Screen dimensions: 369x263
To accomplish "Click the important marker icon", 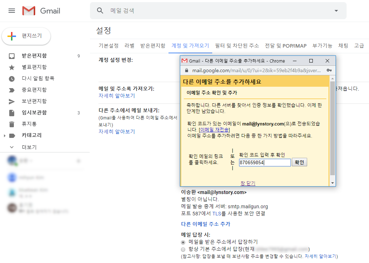I will [x=11, y=90].
